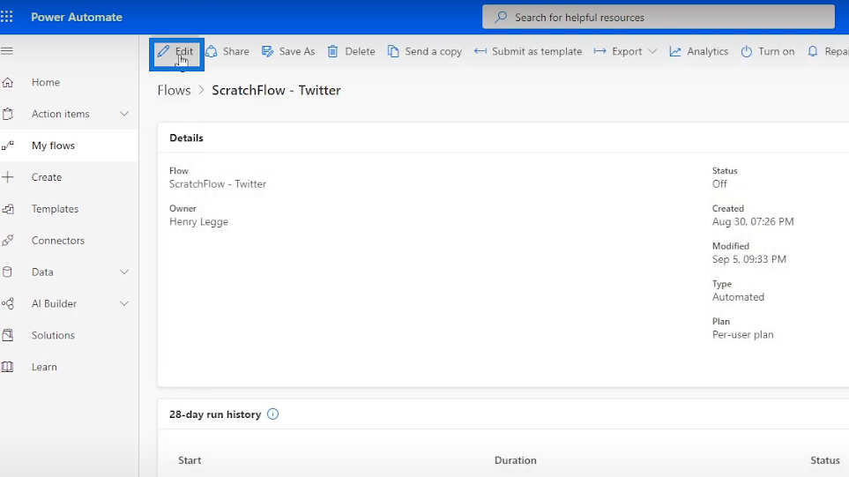Click the Create plus icon
This screenshot has height=477, width=849.
pos(8,177)
